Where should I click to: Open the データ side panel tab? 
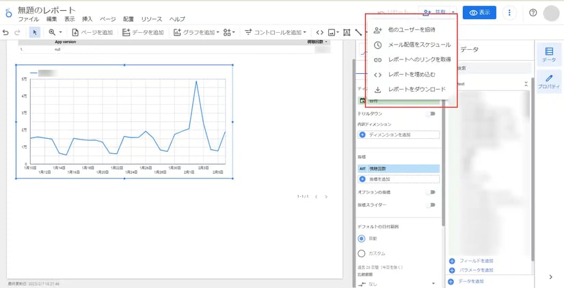tap(549, 54)
